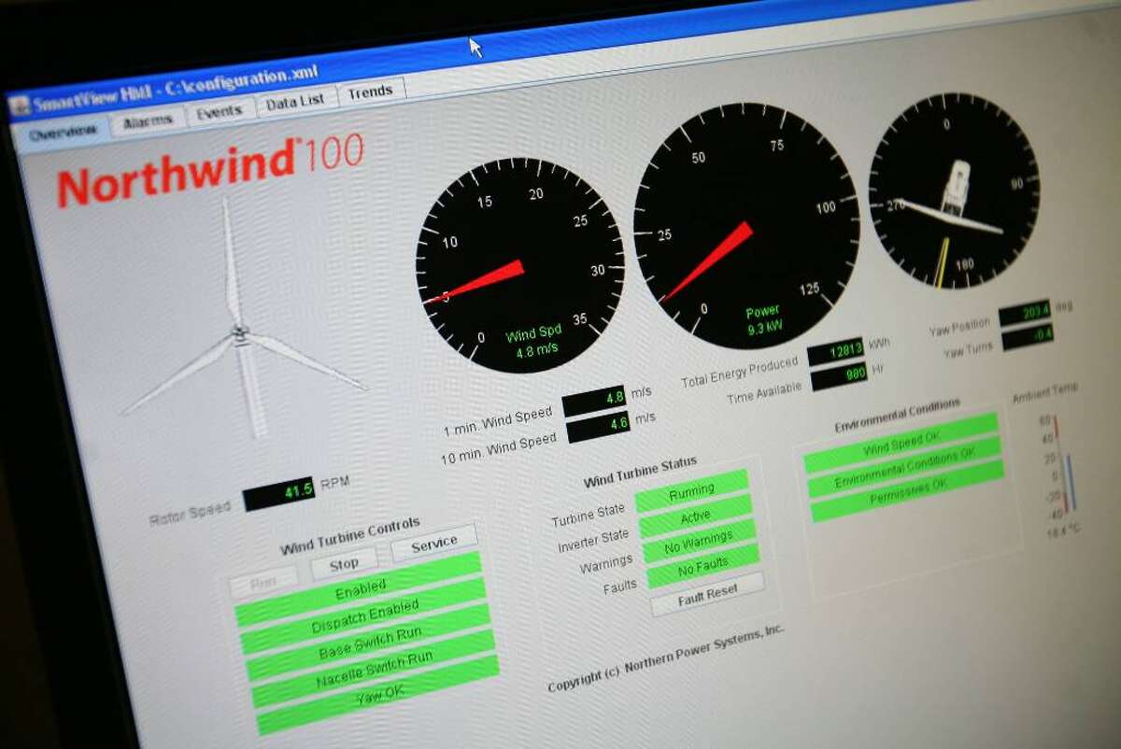The image size is (1121, 749).
Task: Click the small application icon before Overview tab
Action: point(21,103)
